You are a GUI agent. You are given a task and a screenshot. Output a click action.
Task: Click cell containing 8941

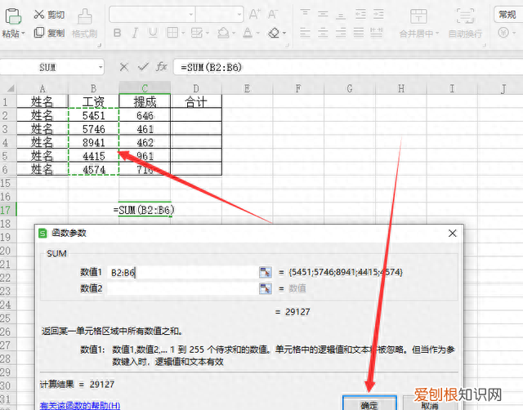(x=94, y=142)
